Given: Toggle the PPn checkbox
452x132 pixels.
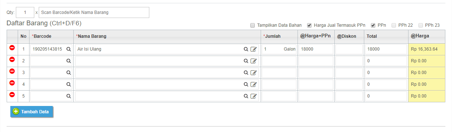Looking at the screenshot, I should pyautogui.click(x=373, y=25).
